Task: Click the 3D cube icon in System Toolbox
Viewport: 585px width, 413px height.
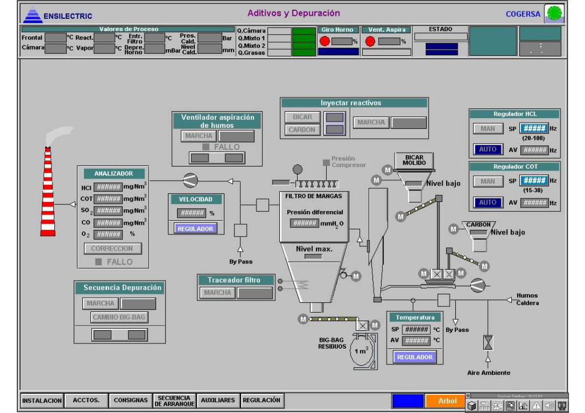Action: [x=472, y=406]
